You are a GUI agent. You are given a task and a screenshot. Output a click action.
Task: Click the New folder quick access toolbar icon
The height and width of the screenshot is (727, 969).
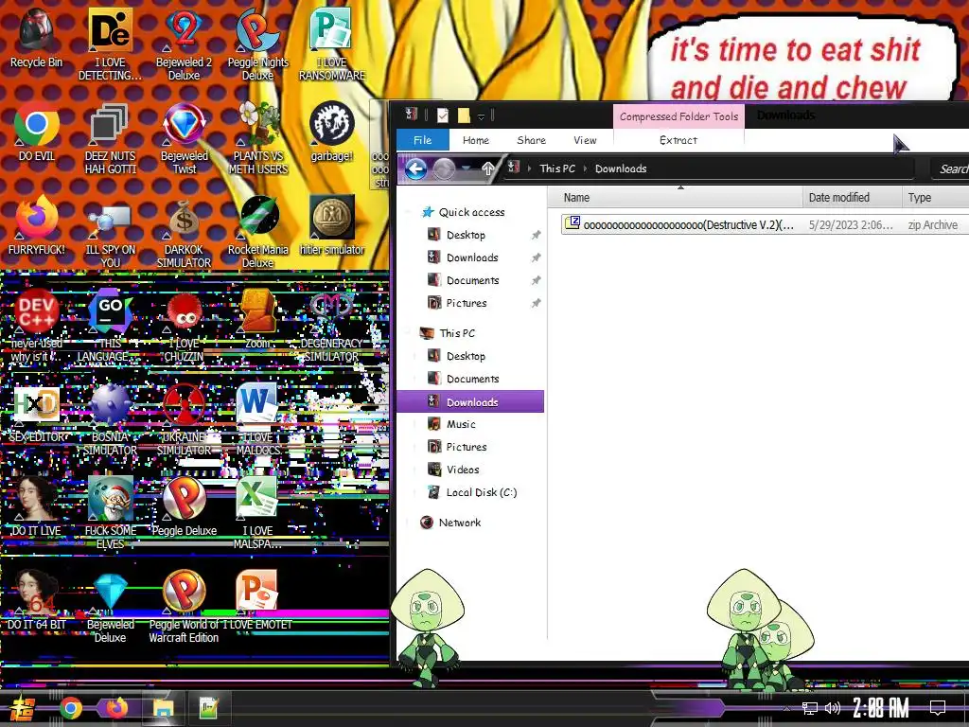(x=464, y=115)
